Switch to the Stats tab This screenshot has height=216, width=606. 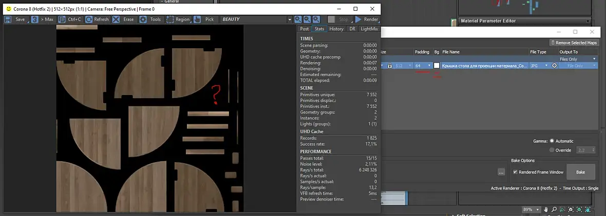click(x=319, y=29)
